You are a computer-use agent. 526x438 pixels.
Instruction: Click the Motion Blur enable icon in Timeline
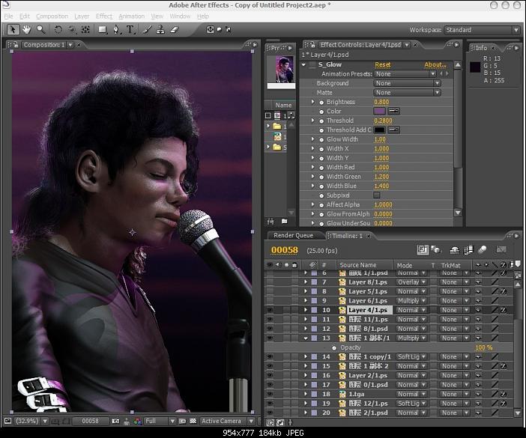point(483,249)
